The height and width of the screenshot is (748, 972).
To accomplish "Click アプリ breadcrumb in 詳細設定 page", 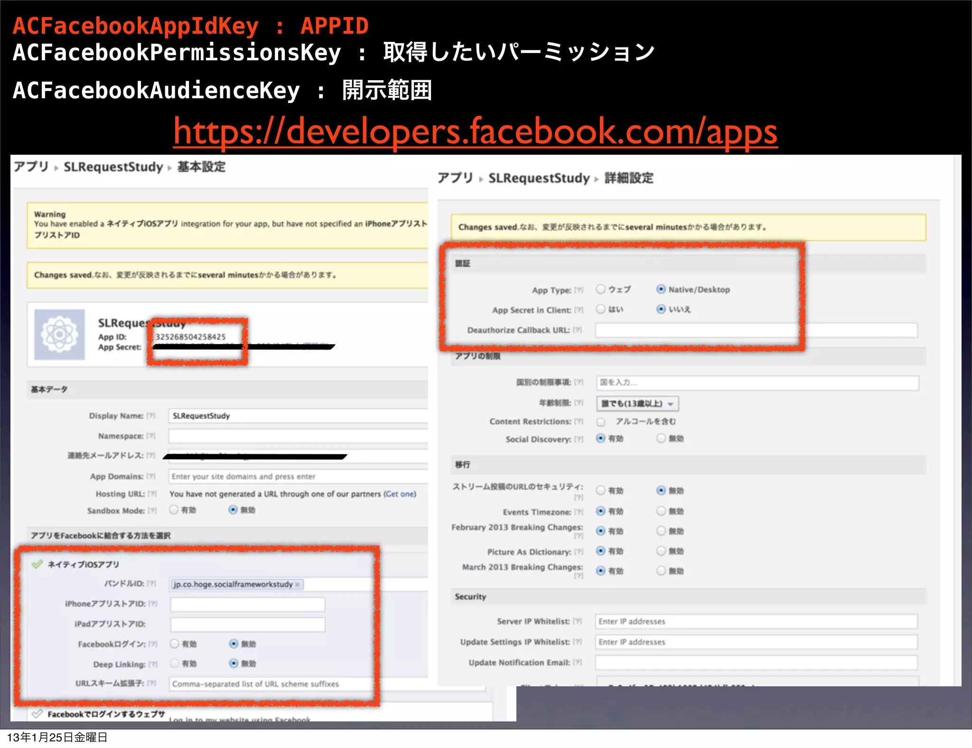I will click(455, 178).
